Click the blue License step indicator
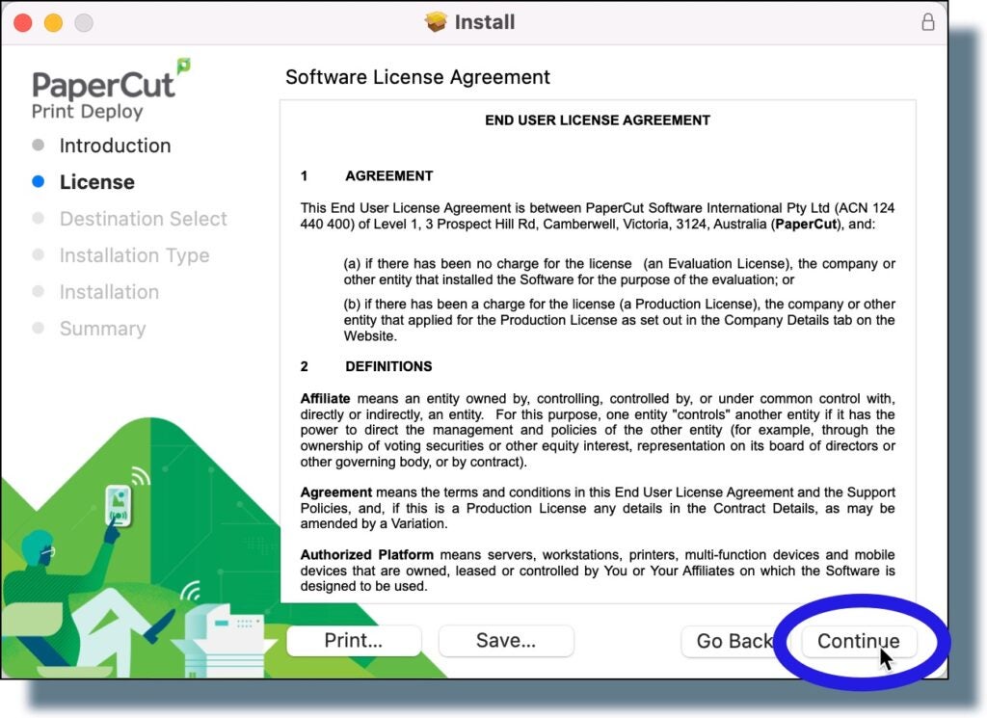The image size is (987, 718). point(38,182)
